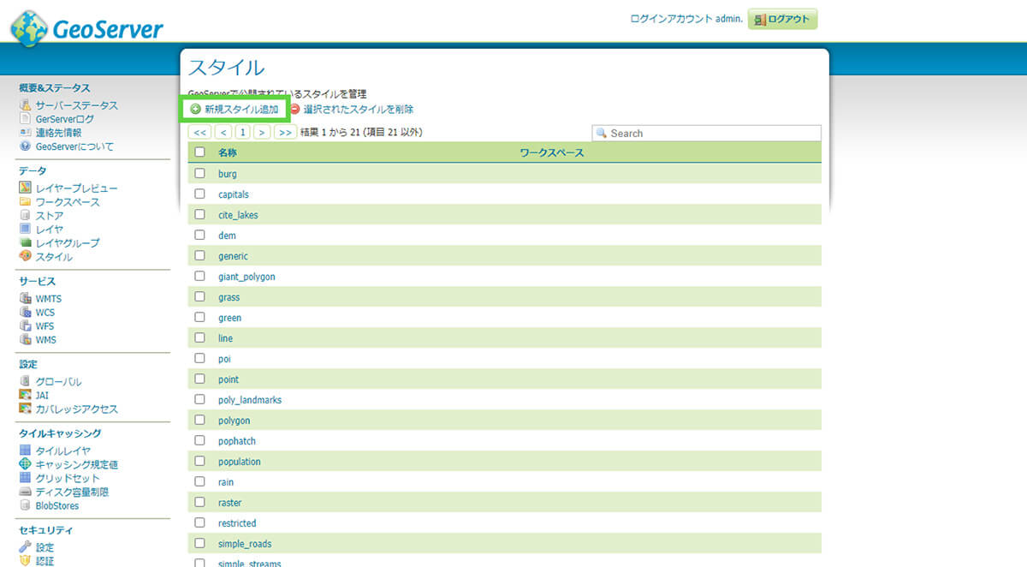Screen dimensions: 1027x567
Task: Toggle the select-all checkbox in table header
Action: 200,152
